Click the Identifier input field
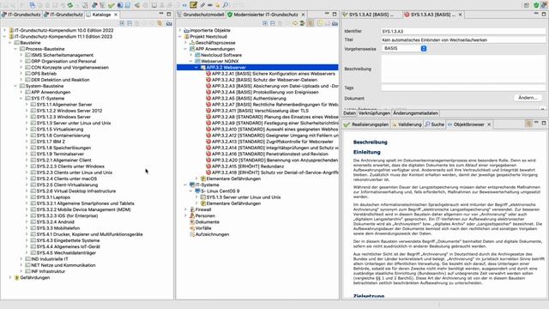This screenshot has width=549, height=309. (463, 31)
